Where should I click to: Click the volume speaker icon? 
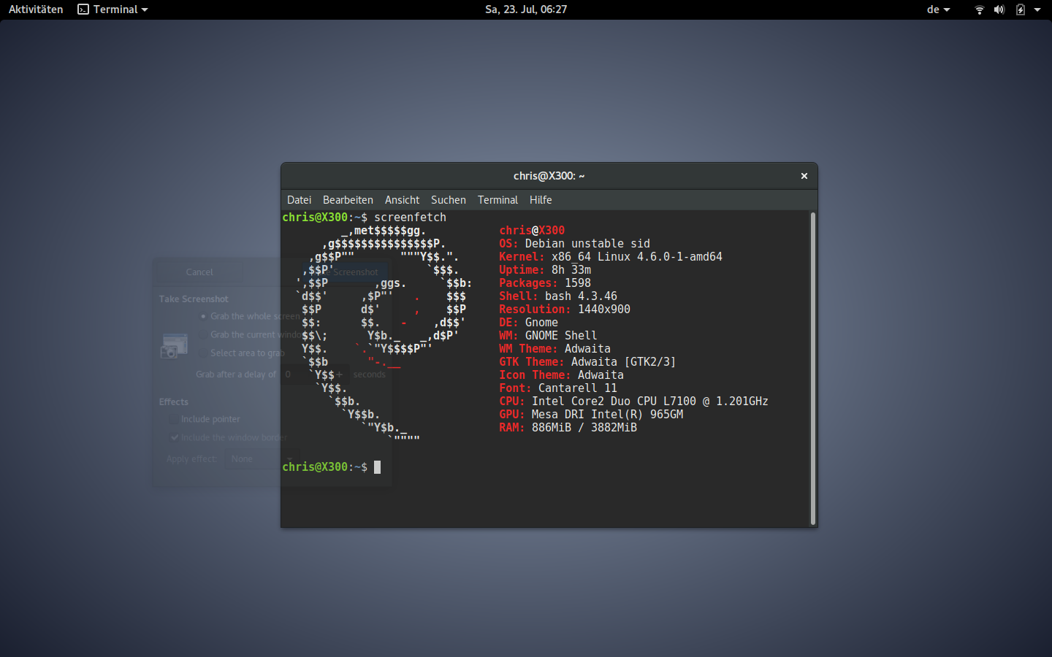click(x=999, y=9)
